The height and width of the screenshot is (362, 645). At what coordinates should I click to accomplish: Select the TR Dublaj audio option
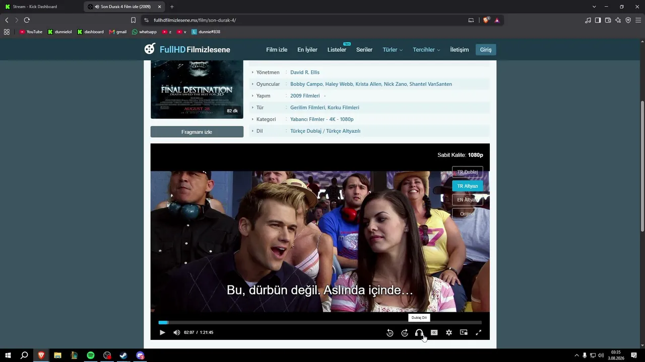click(468, 172)
